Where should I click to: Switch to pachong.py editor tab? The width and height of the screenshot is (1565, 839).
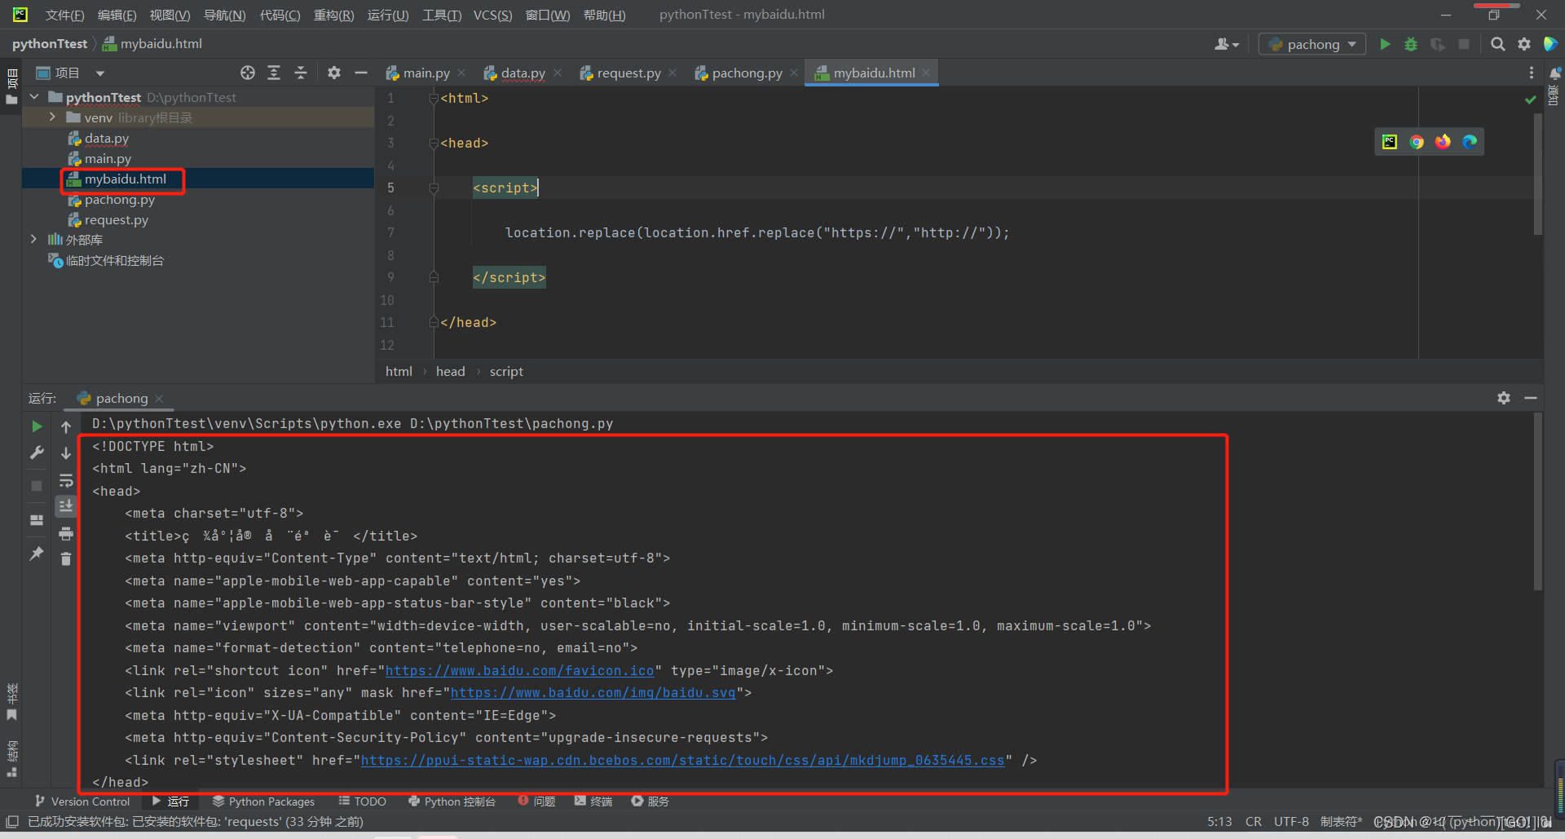click(x=747, y=73)
